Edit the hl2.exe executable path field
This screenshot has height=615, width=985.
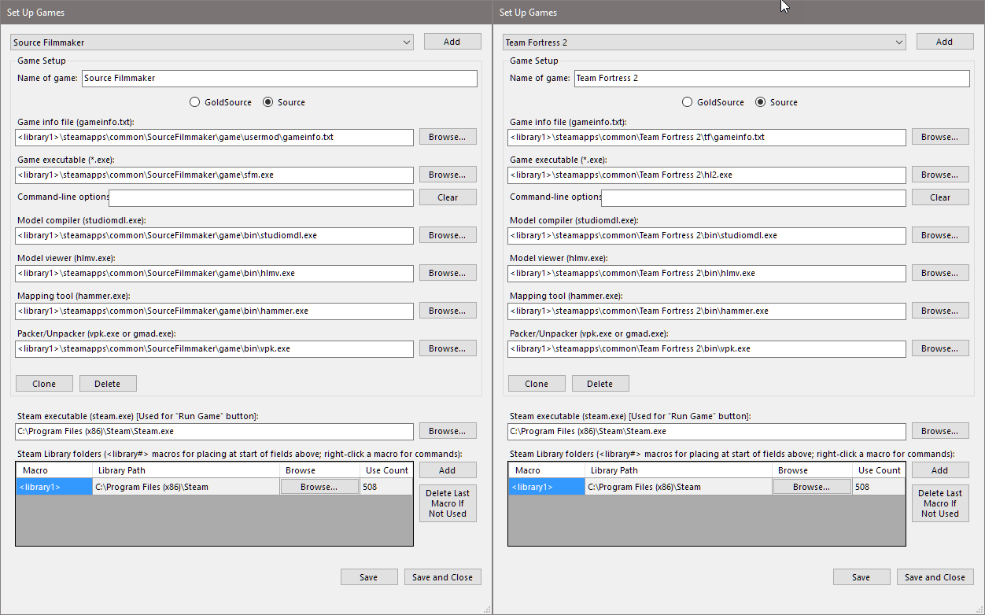(x=706, y=175)
